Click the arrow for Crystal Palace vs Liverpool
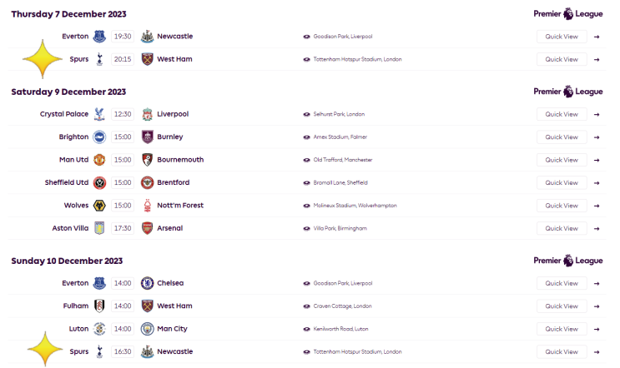This screenshot has width=620, height=368. coord(597,114)
